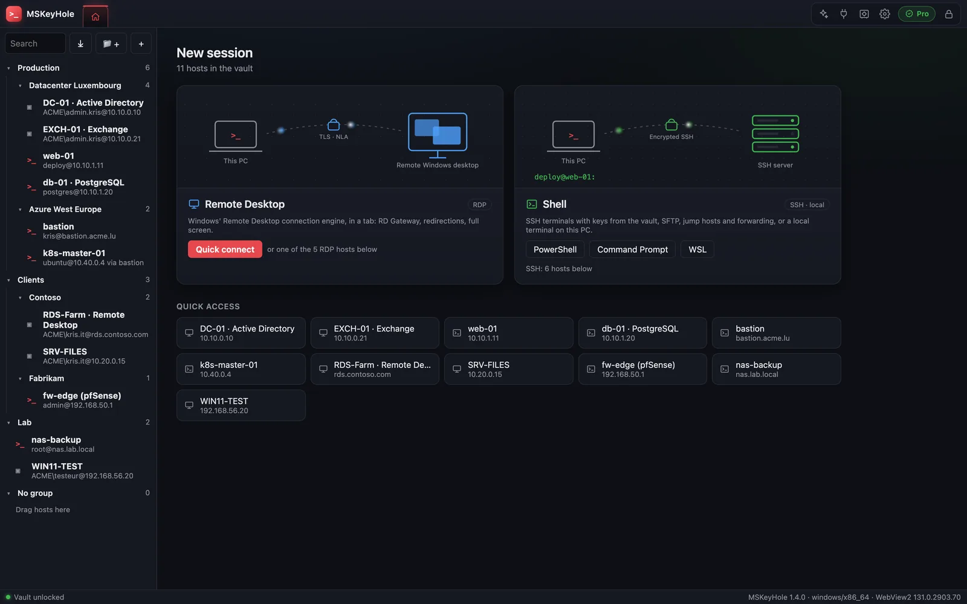Open db-01 PostgreSQL quick access card

click(642, 333)
